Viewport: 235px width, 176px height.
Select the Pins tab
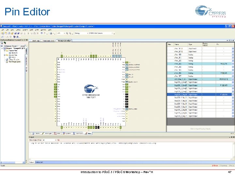[x=88, y=134]
